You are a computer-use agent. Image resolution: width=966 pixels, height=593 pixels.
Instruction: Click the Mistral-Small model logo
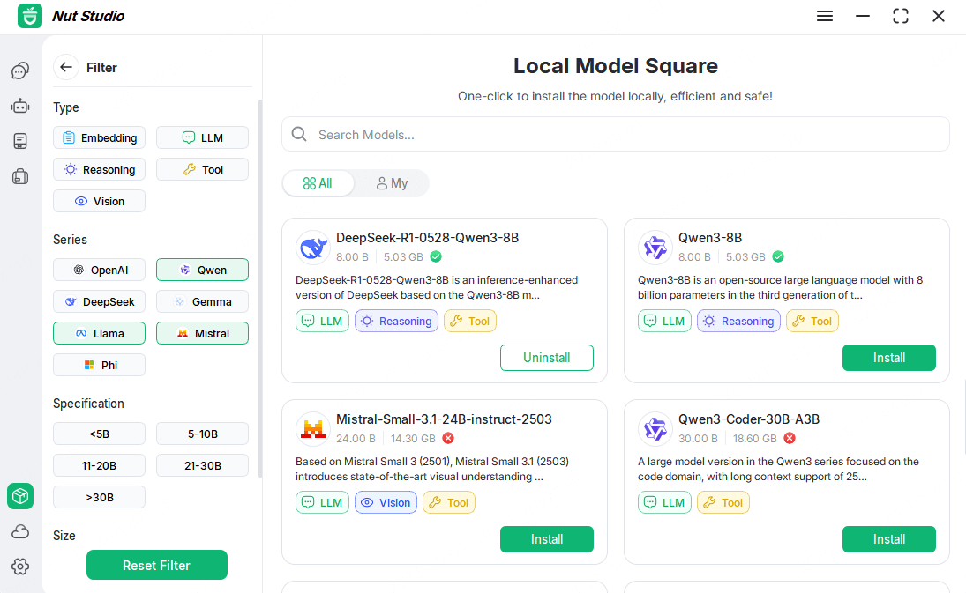coord(313,429)
